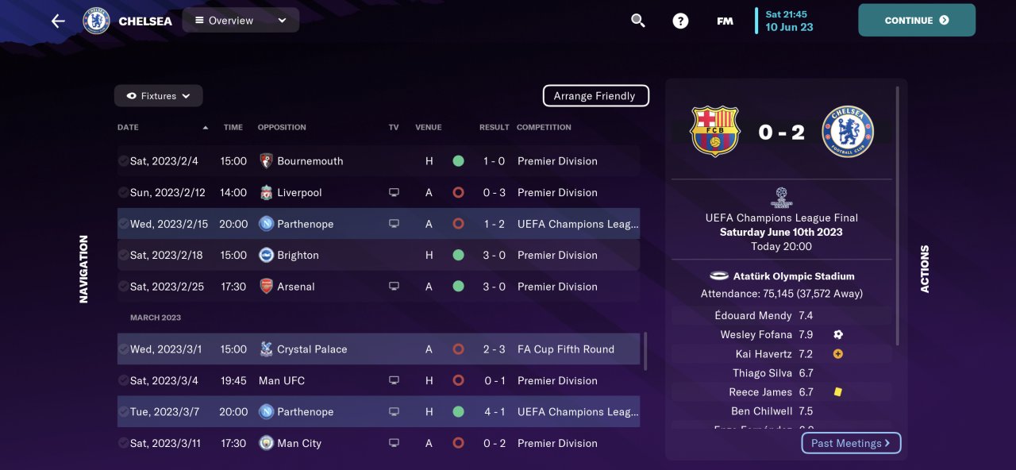Click Arsenal badge in fixtures list
The height and width of the screenshot is (470, 1016).
267,287
